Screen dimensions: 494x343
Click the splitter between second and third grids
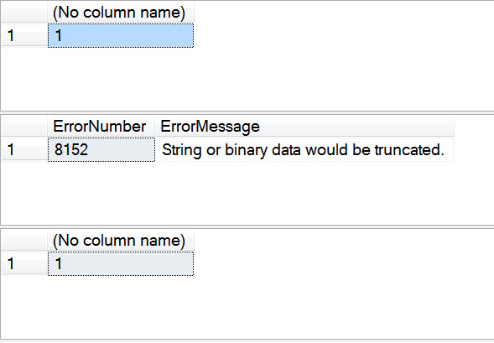[x=247, y=226]
